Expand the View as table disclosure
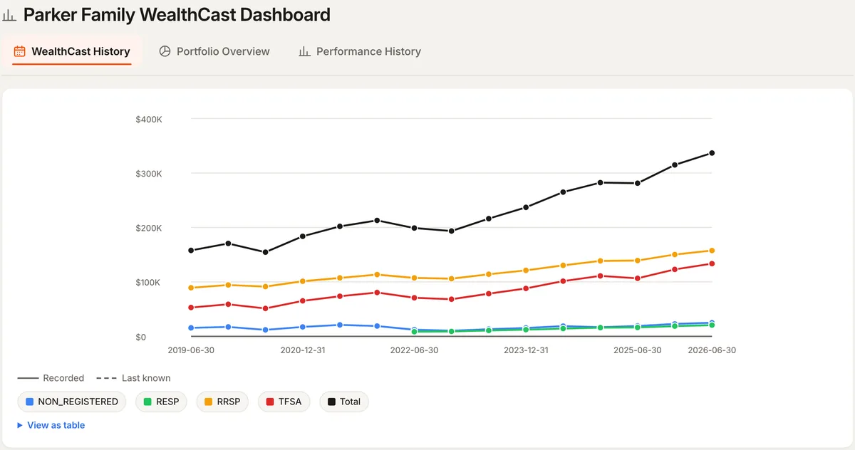The width and height of the screenshot is (855, 450). point(51,425)
